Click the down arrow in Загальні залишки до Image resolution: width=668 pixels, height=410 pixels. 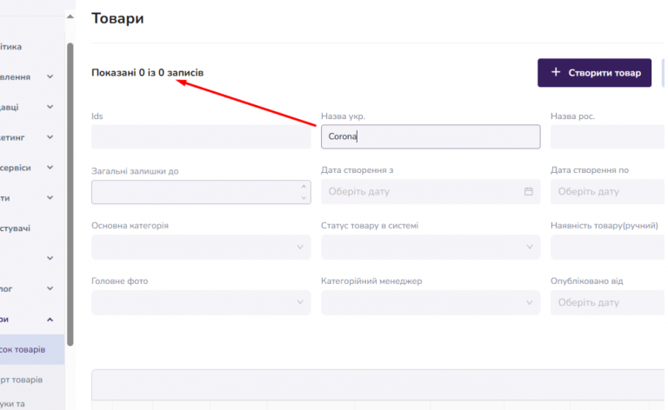pyautogui.click(x=304, y=197)
